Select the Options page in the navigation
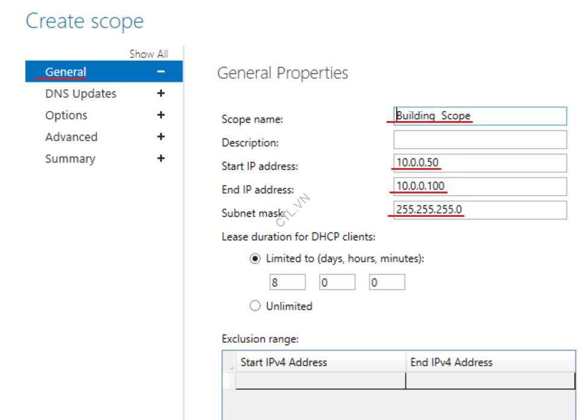 click(x=66, y=115)
